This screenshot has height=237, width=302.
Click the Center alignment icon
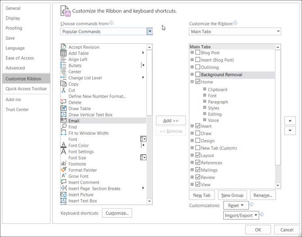pyautogui.click(x=64, y=71)
